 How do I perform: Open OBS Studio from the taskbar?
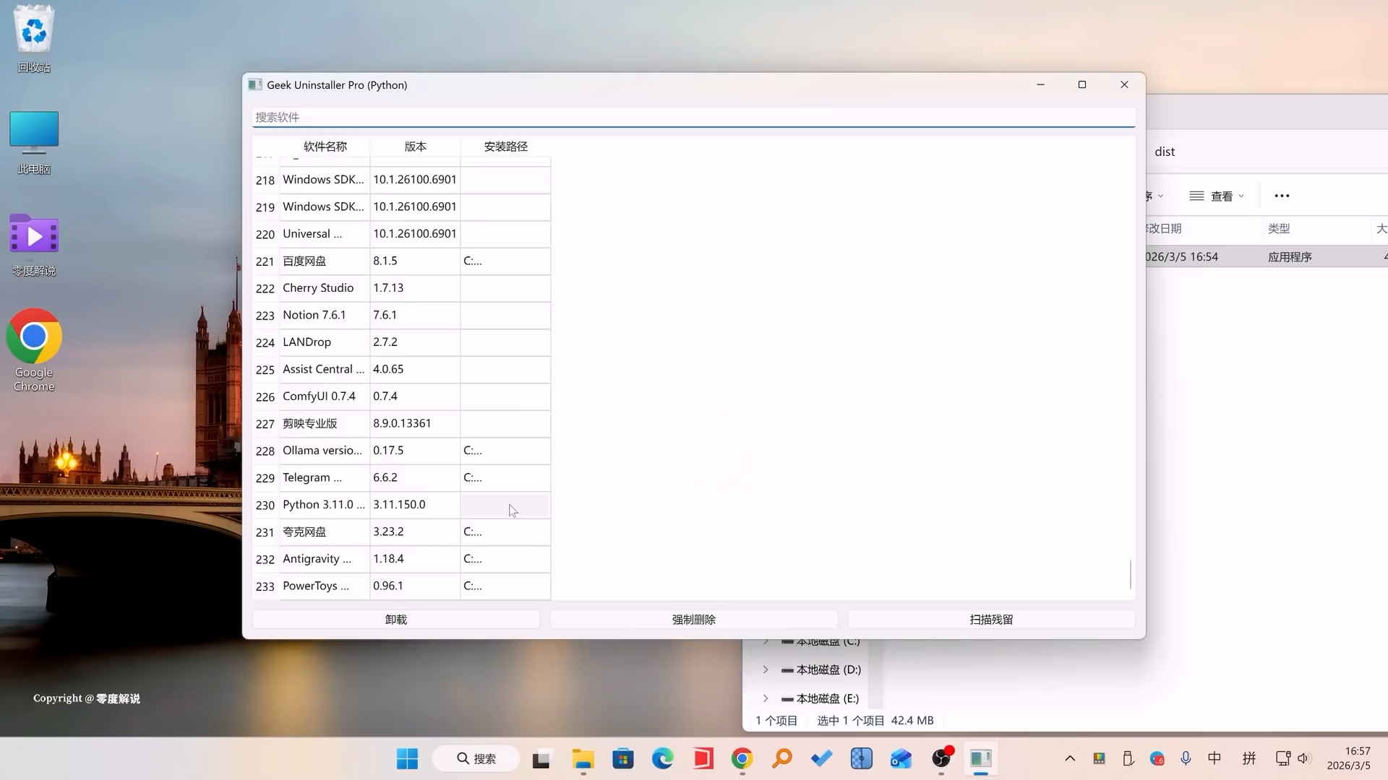click(941, 759)
